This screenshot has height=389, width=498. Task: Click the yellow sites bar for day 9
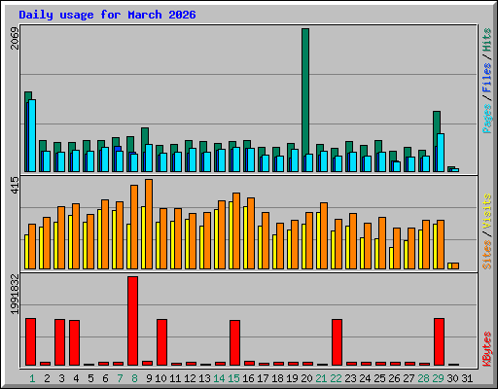click(143, 237)
